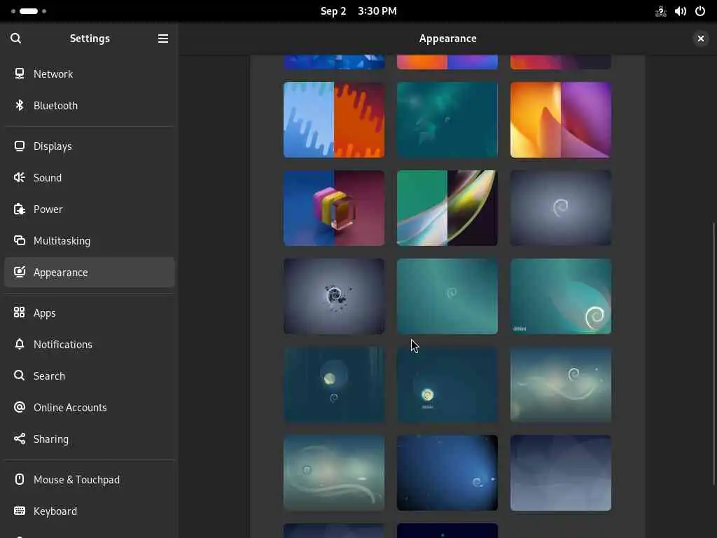Open the Online Accounts panel

[90, 407]
